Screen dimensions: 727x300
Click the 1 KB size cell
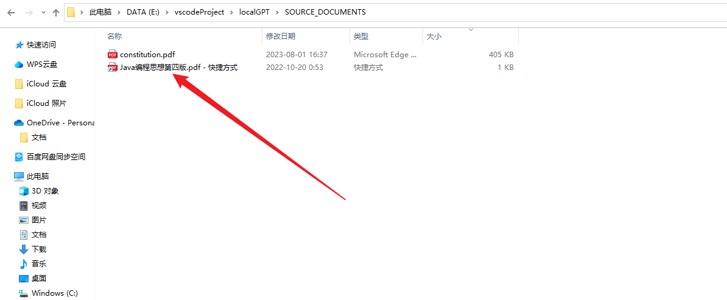coord(505,68)
